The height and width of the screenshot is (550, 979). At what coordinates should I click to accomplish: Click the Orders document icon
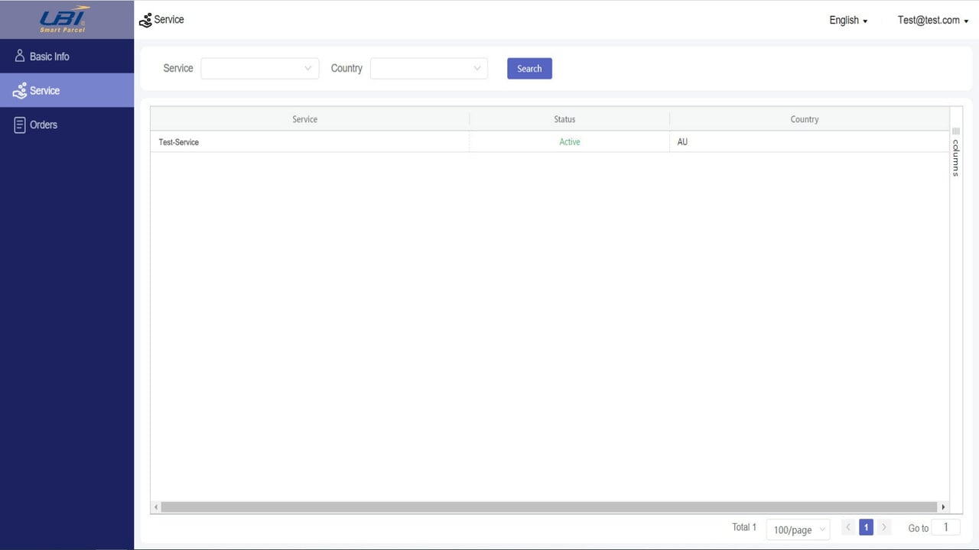point(20,125)
